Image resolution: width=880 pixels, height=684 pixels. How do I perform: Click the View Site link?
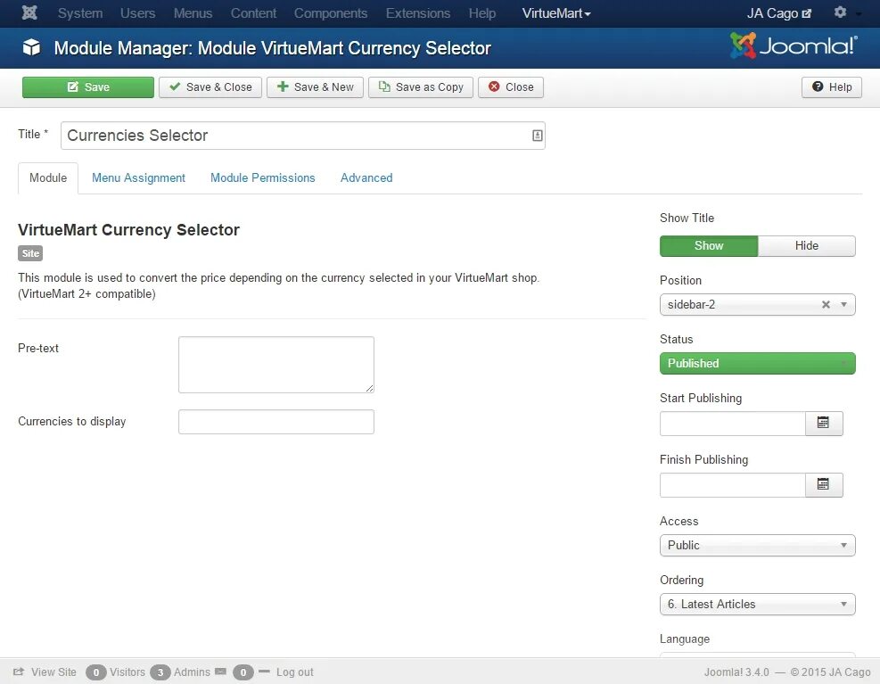(x=53, y=672)
